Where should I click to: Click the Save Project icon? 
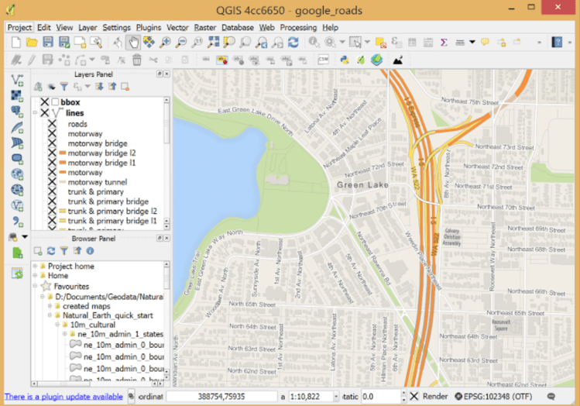(47, 42)
